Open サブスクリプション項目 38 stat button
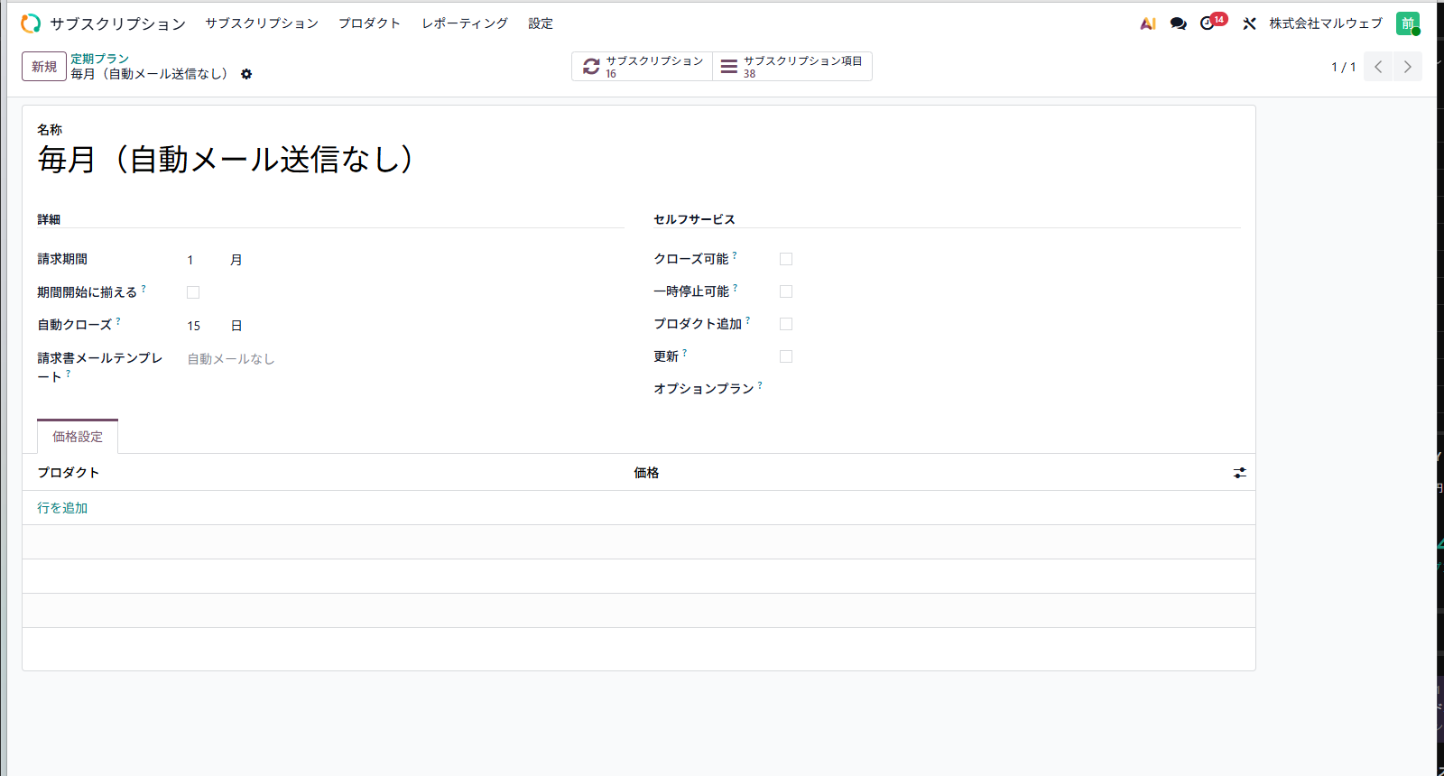 pyautogui.click(x=792, y=67)
